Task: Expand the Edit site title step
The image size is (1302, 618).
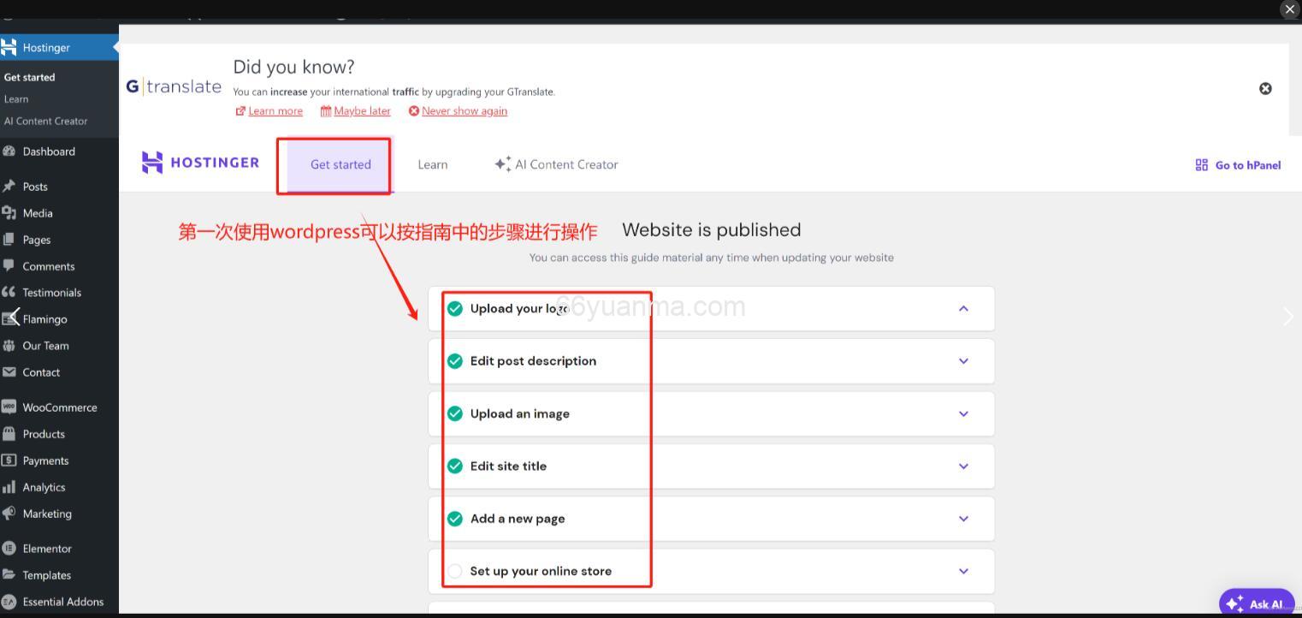Action: pos(963,466)
